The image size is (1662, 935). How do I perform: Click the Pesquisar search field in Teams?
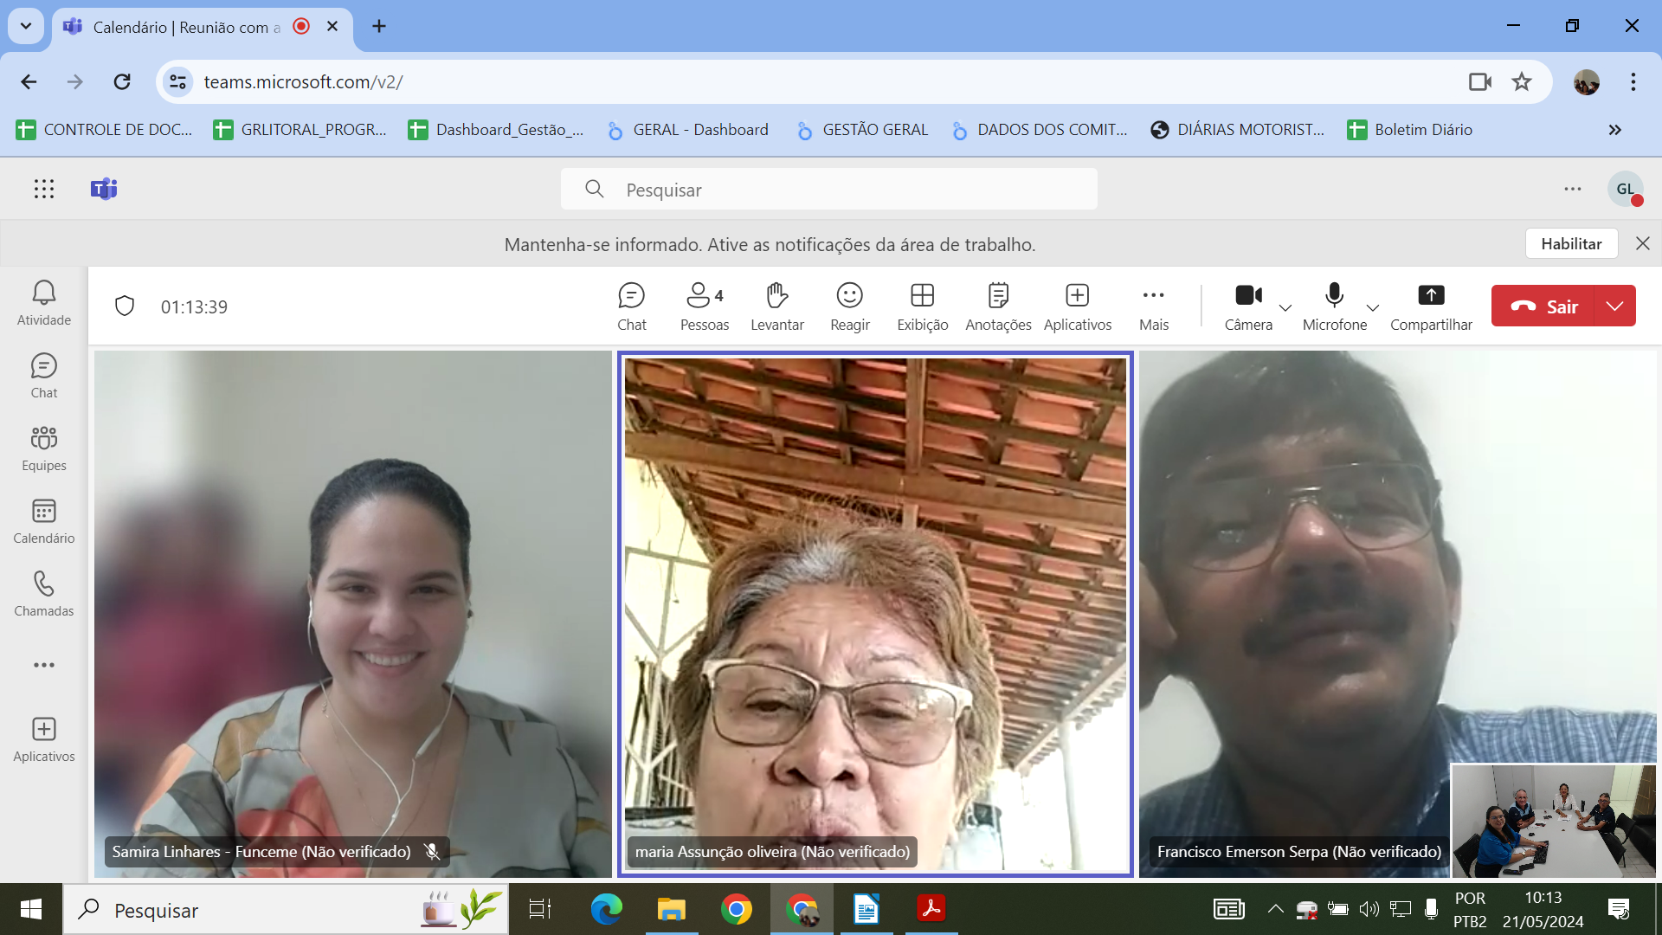point(829,190)
